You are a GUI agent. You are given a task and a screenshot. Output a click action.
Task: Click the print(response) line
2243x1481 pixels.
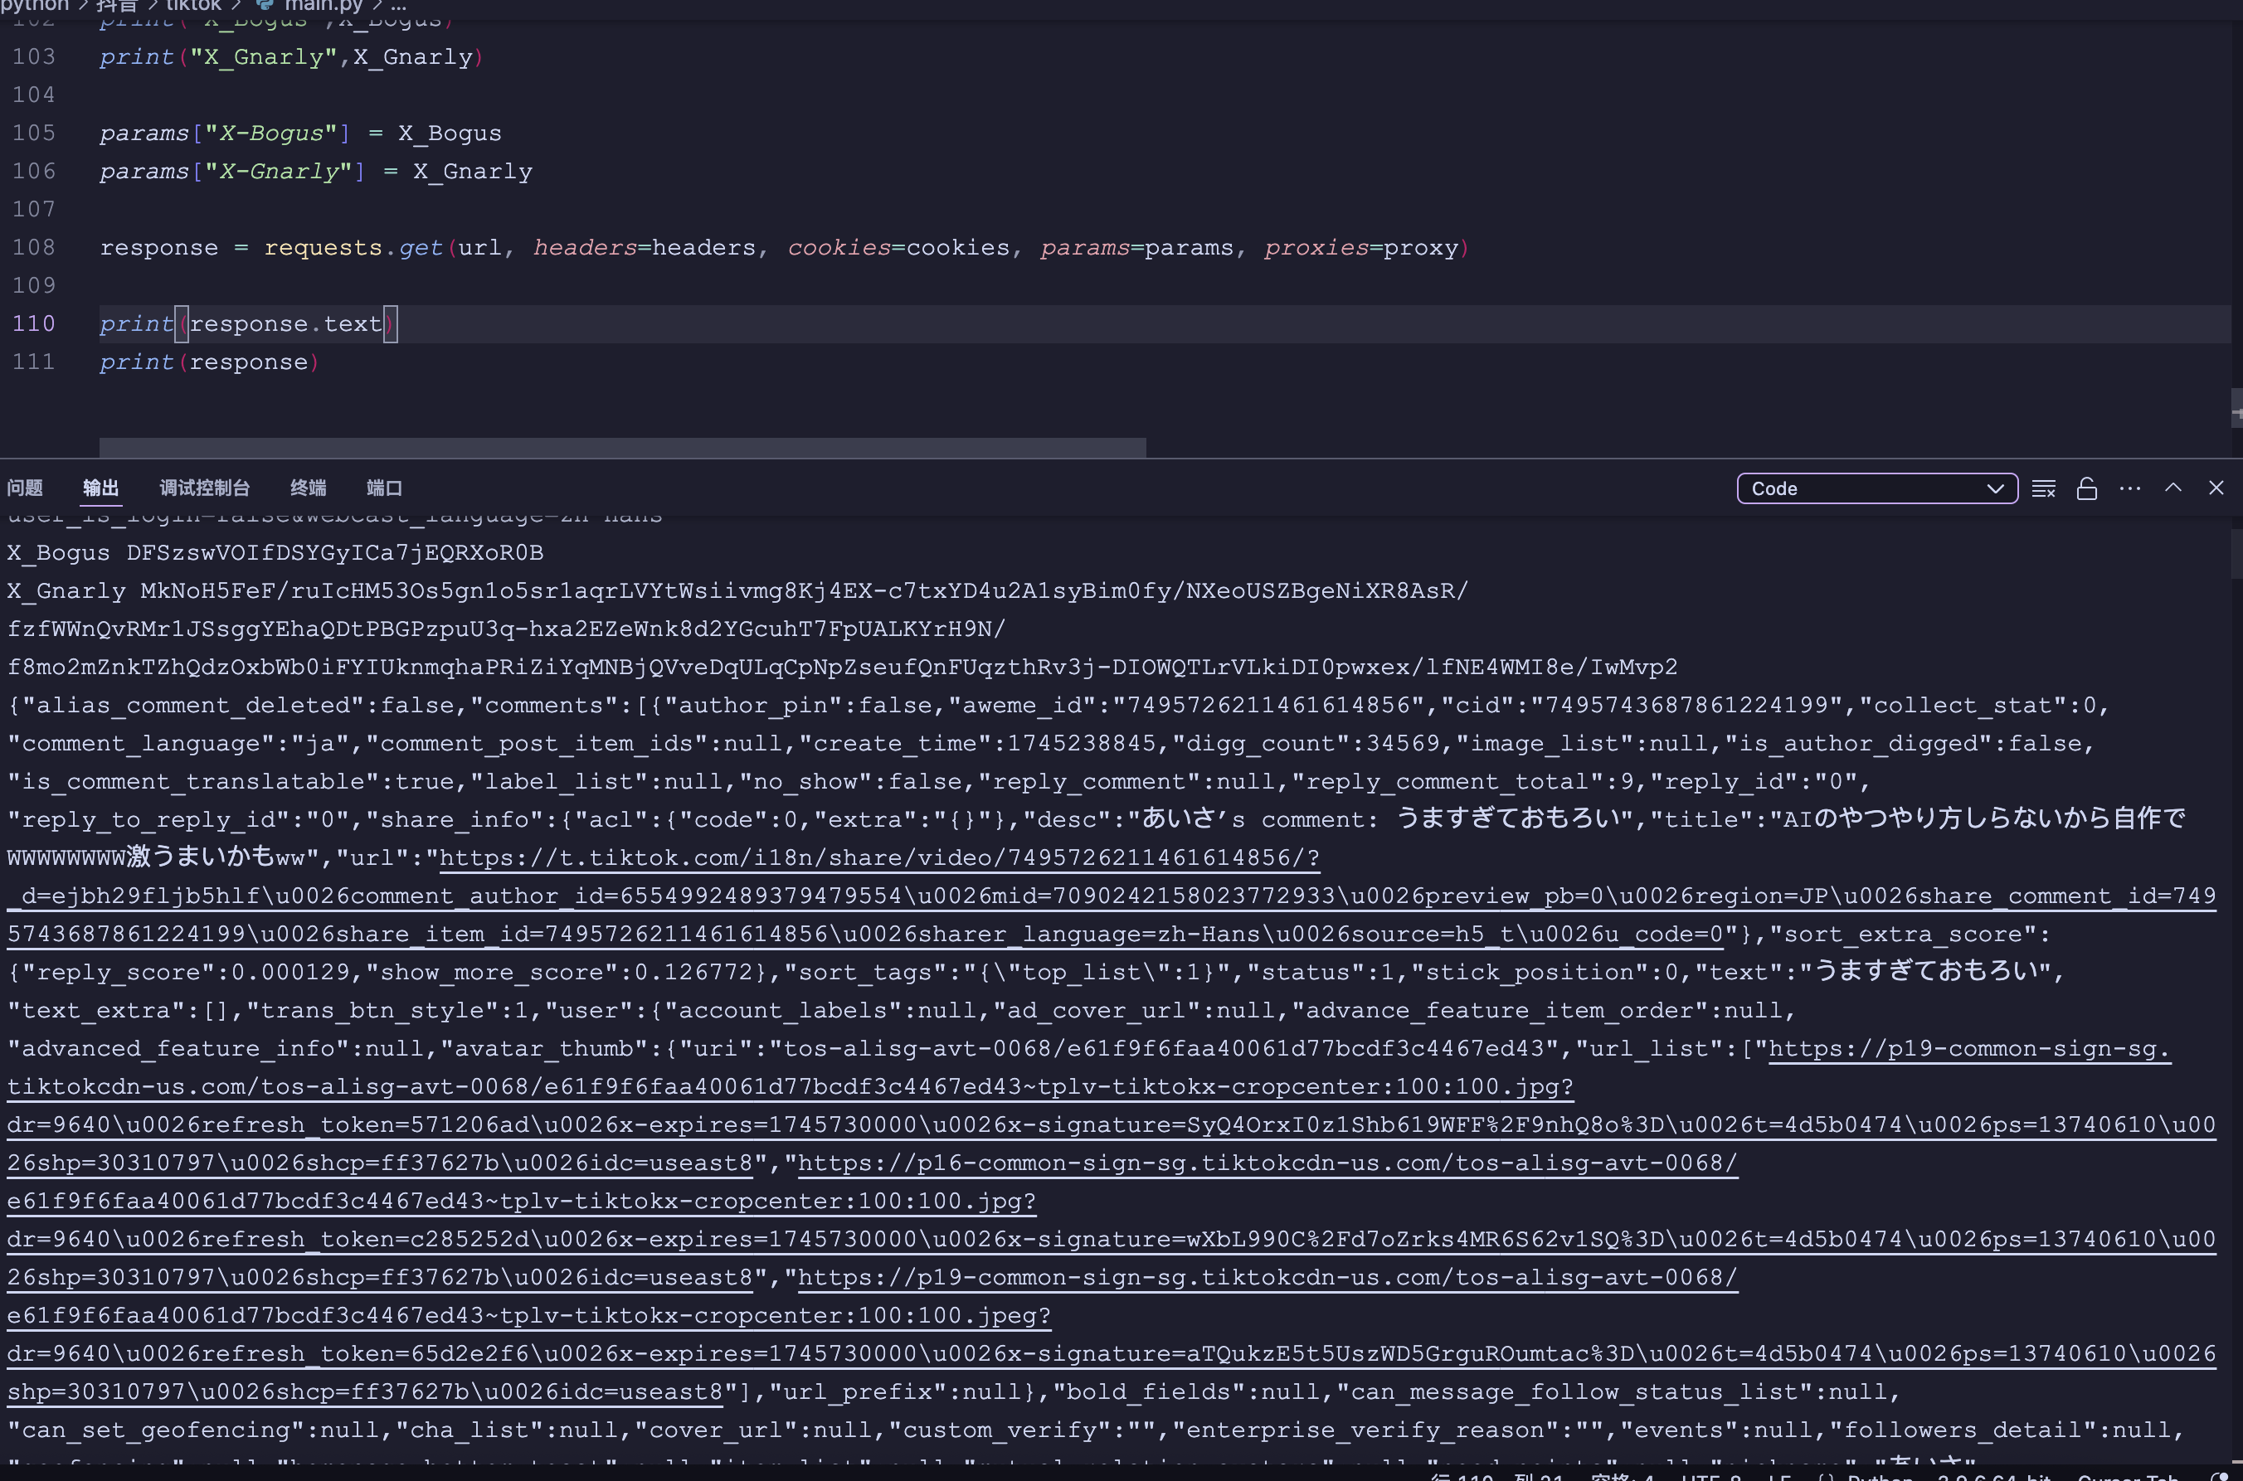[210, 362]
